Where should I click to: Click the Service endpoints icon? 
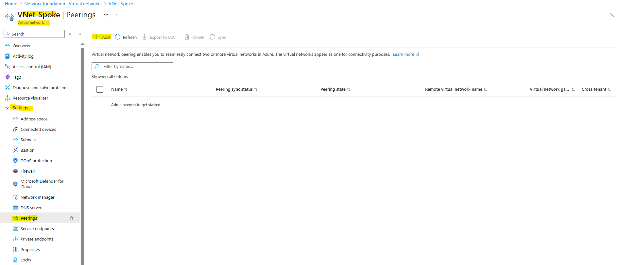pos(15,228)
